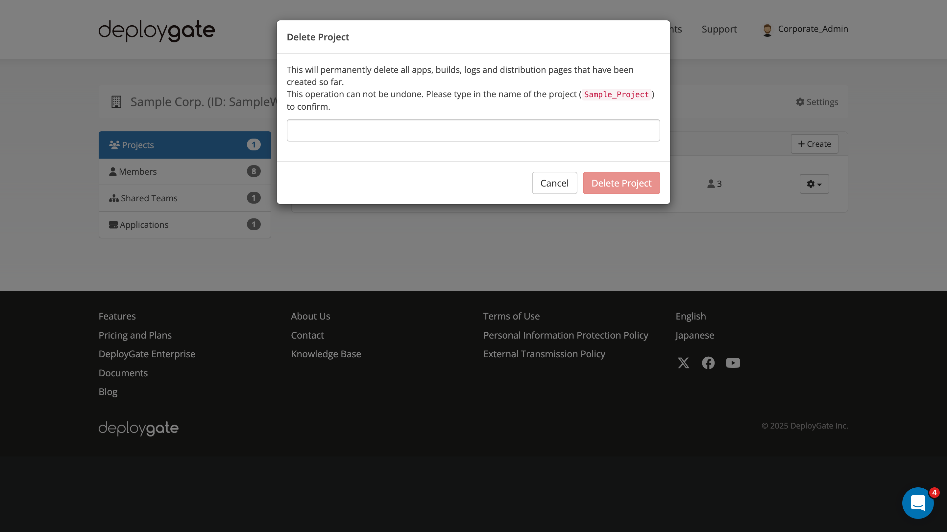Open the YouTube icon in footer
This screenshot has height=532, width=947.
[x=733, y=363]
